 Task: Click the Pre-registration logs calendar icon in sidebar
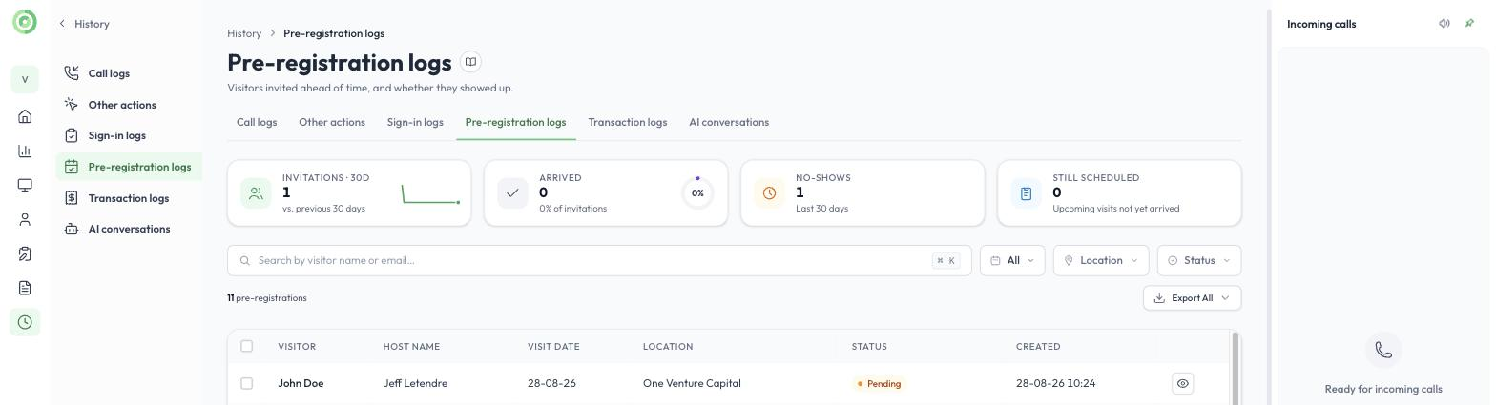click(x=72, y=167)
